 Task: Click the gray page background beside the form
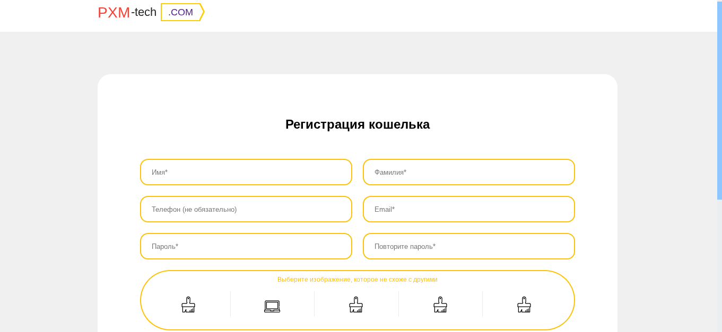point(48,185)
